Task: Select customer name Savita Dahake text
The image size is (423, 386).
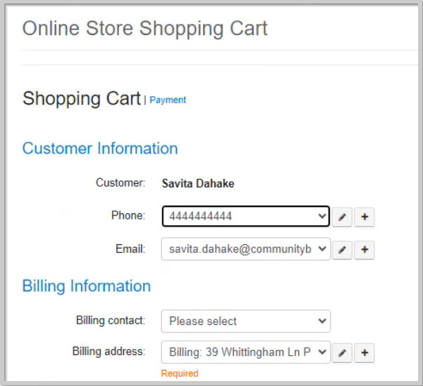Action: (x=198, y=184)
